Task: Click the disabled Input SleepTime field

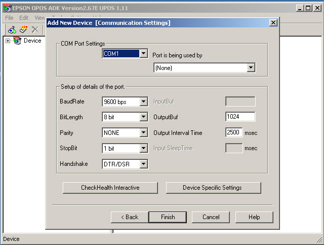Action: [234, 148]
